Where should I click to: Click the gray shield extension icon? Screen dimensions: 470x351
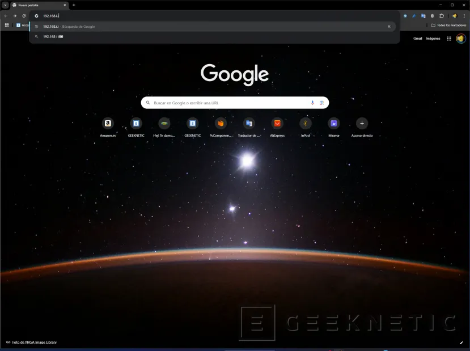click(432, 16)
